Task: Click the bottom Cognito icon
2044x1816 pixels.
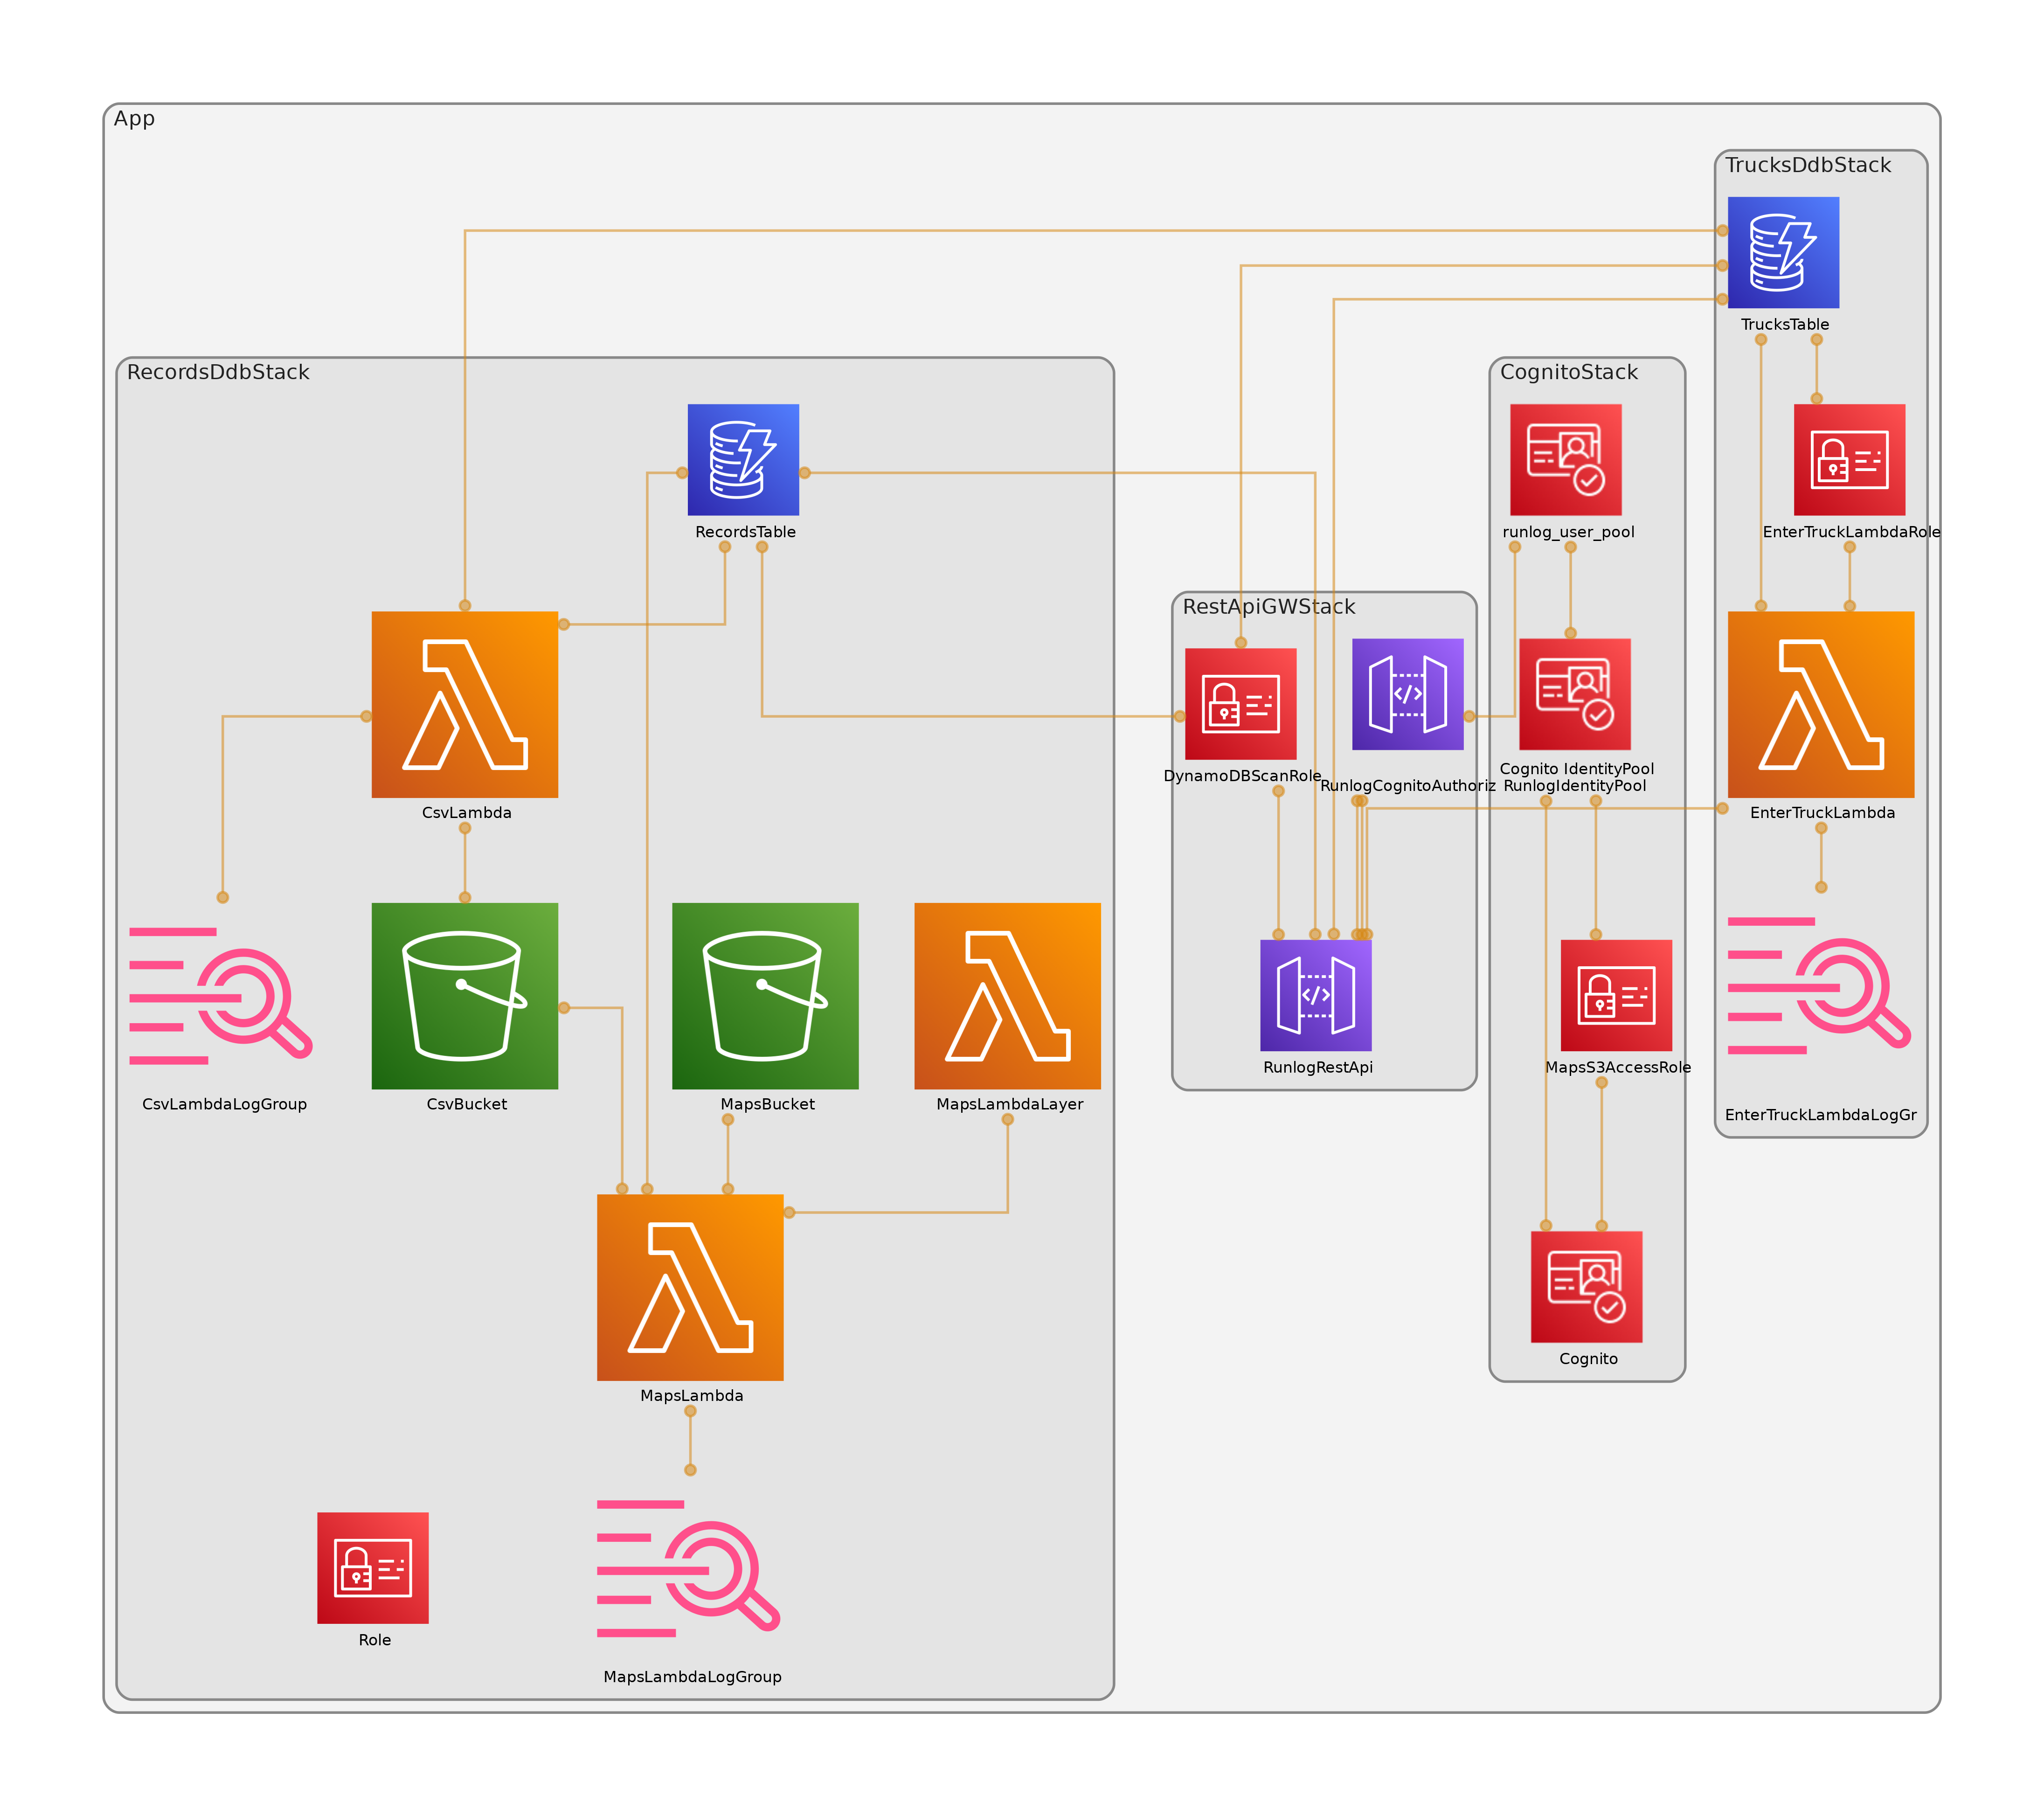Action: click(x=1587, y=1287)
